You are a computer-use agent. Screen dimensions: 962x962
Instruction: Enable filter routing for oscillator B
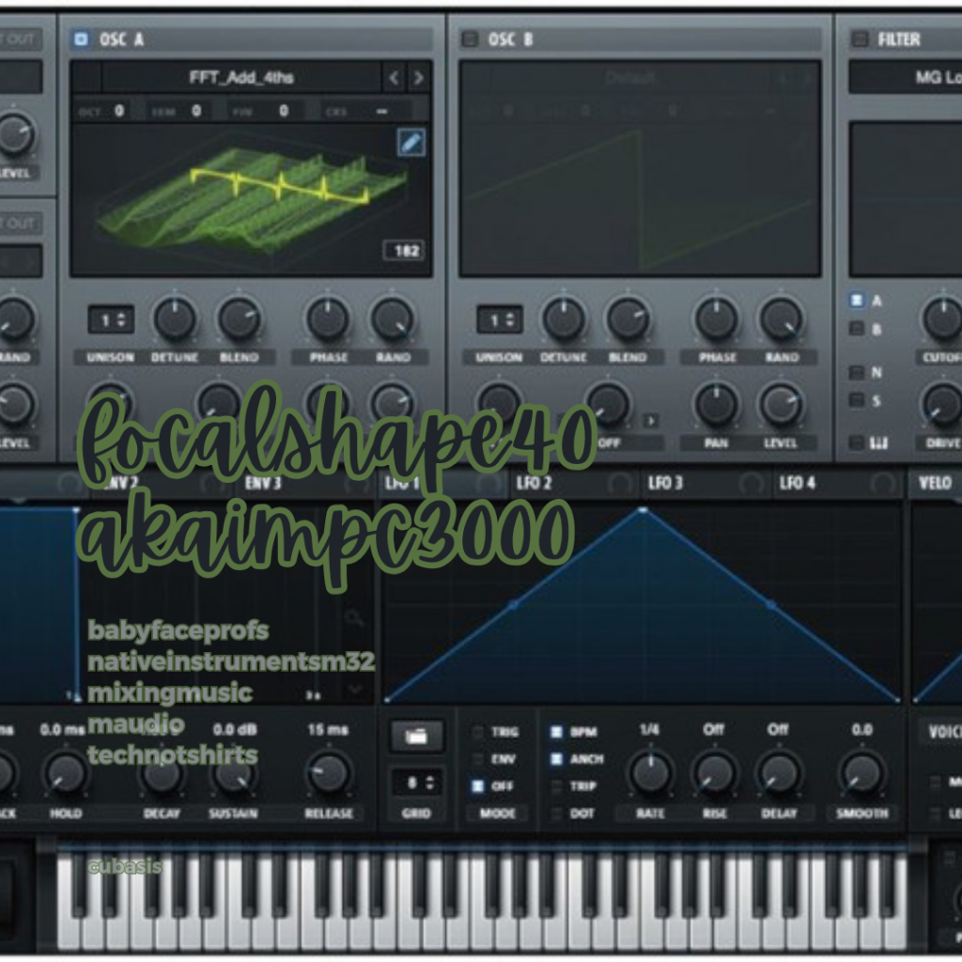[857, 329]
